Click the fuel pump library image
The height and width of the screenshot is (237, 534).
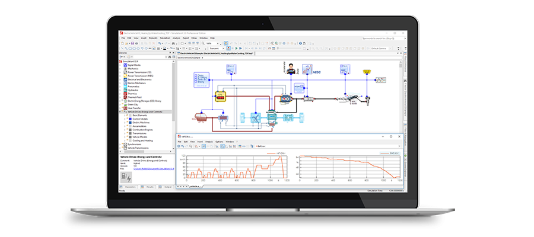126,178
